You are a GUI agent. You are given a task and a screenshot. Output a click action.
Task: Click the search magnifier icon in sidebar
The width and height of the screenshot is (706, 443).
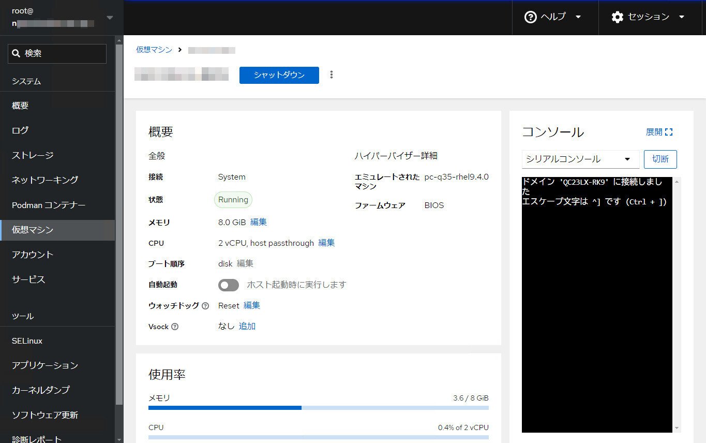pos(16,53)
